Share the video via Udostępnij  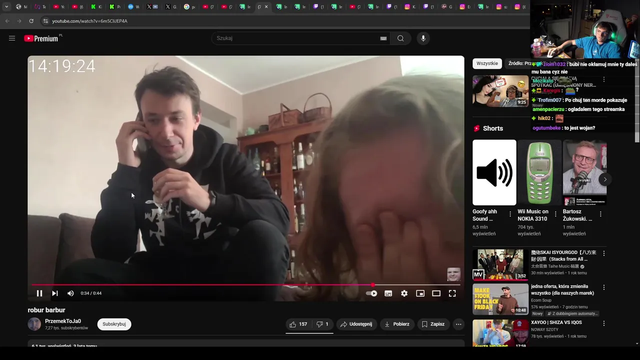356,324
